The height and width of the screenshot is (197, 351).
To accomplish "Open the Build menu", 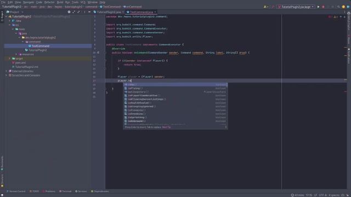I will [60, 2].
